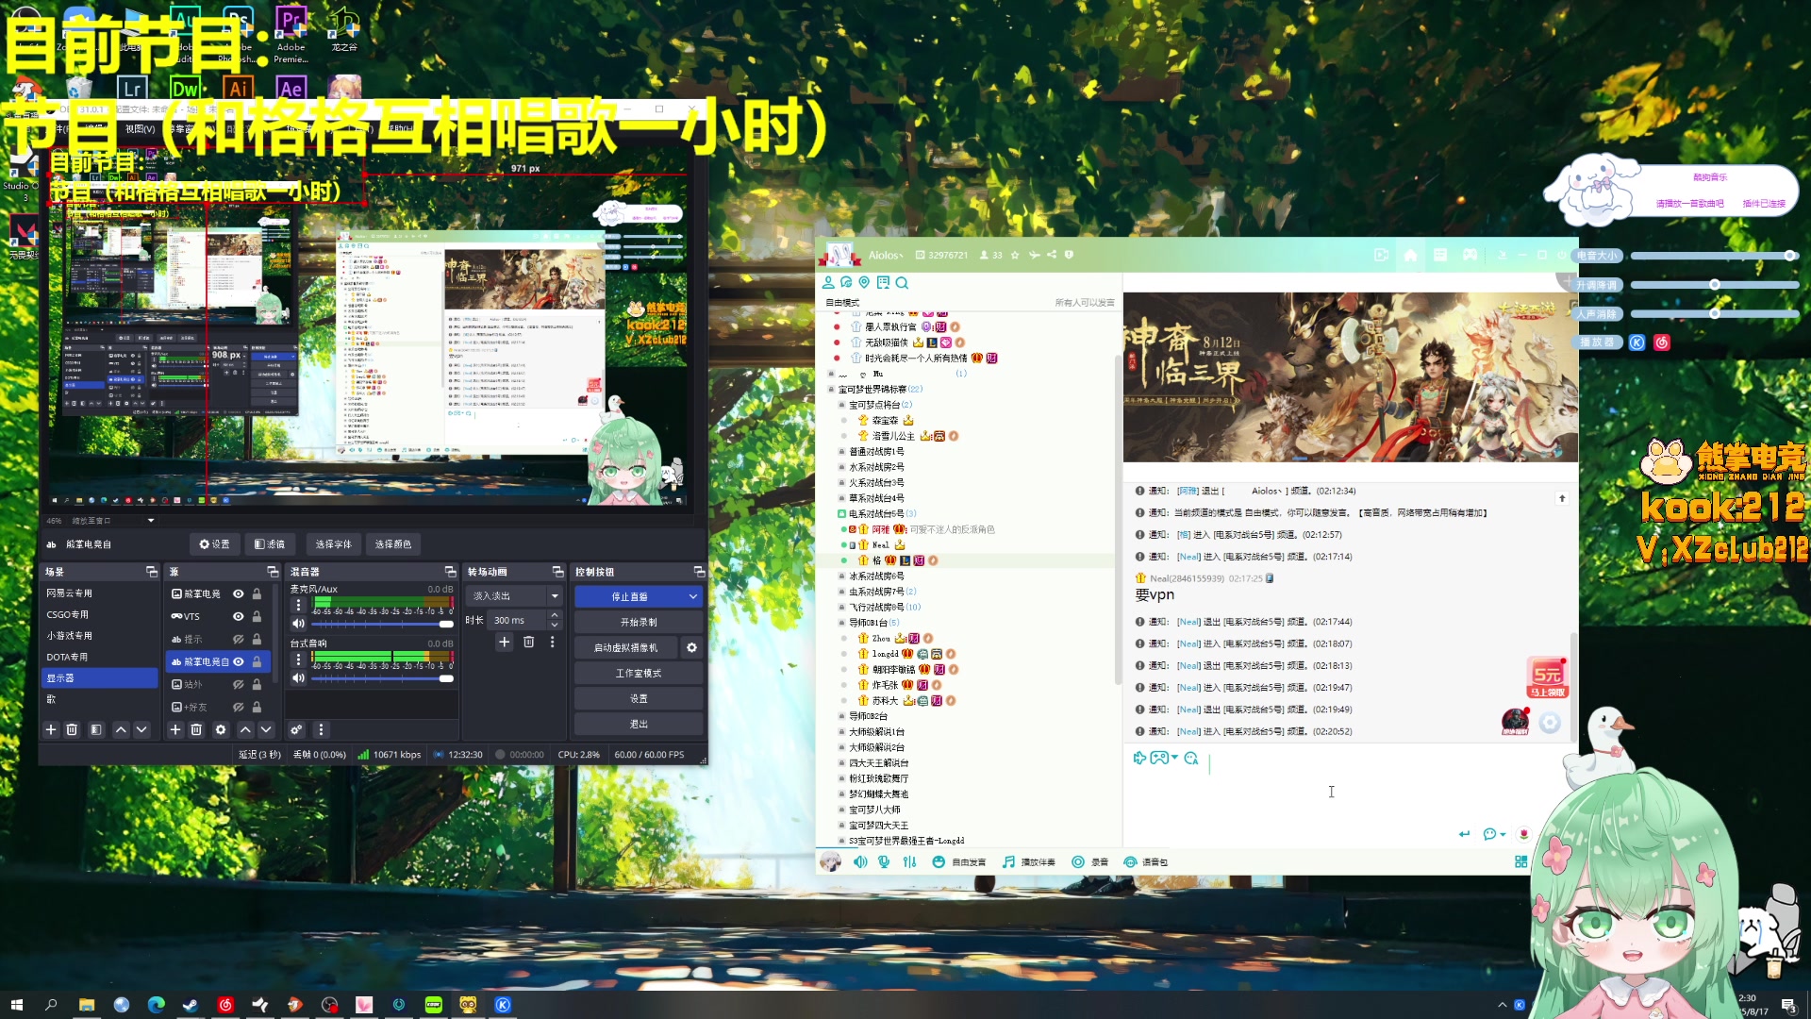Favorite channel with star icon in header

click(x=1015, y=255)
